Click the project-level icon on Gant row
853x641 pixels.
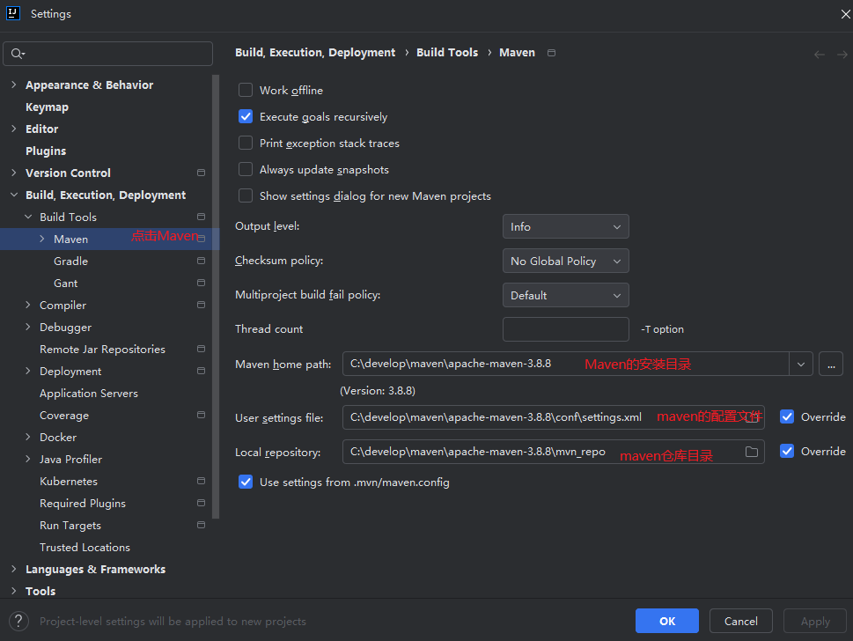point(201,283)
